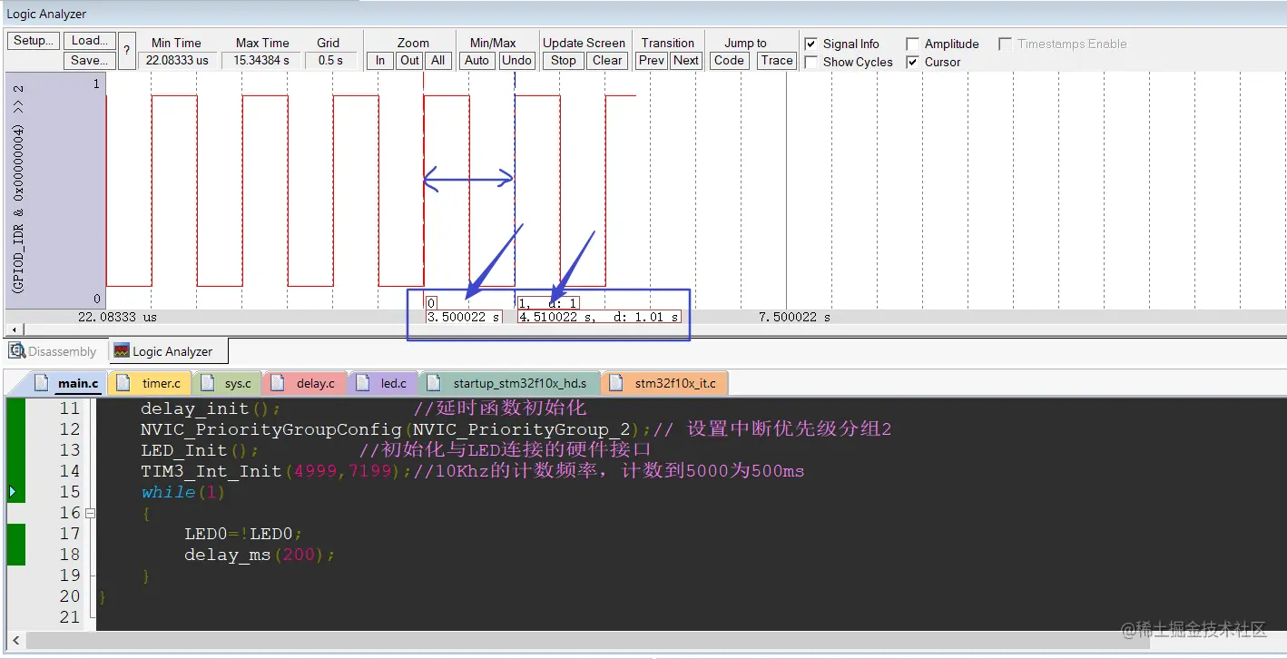Viewport: 1287px width, 659px height.
Task: Jump to Code from the analyzer
Action: (729, 60)
